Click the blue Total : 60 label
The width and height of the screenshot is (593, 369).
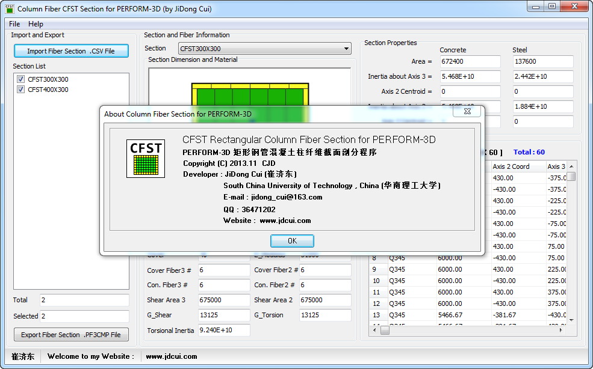click(529, 152)
